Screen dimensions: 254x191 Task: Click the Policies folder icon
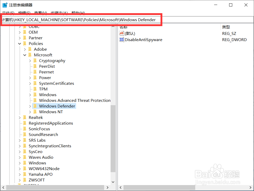[25, 43]
